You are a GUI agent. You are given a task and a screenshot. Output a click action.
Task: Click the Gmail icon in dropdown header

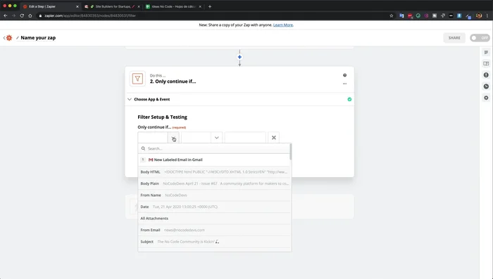[x=151, y=160]
